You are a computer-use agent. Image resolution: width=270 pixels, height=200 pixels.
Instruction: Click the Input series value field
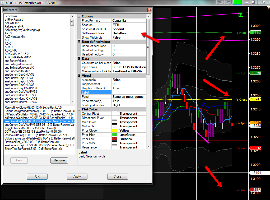point(129,67)
